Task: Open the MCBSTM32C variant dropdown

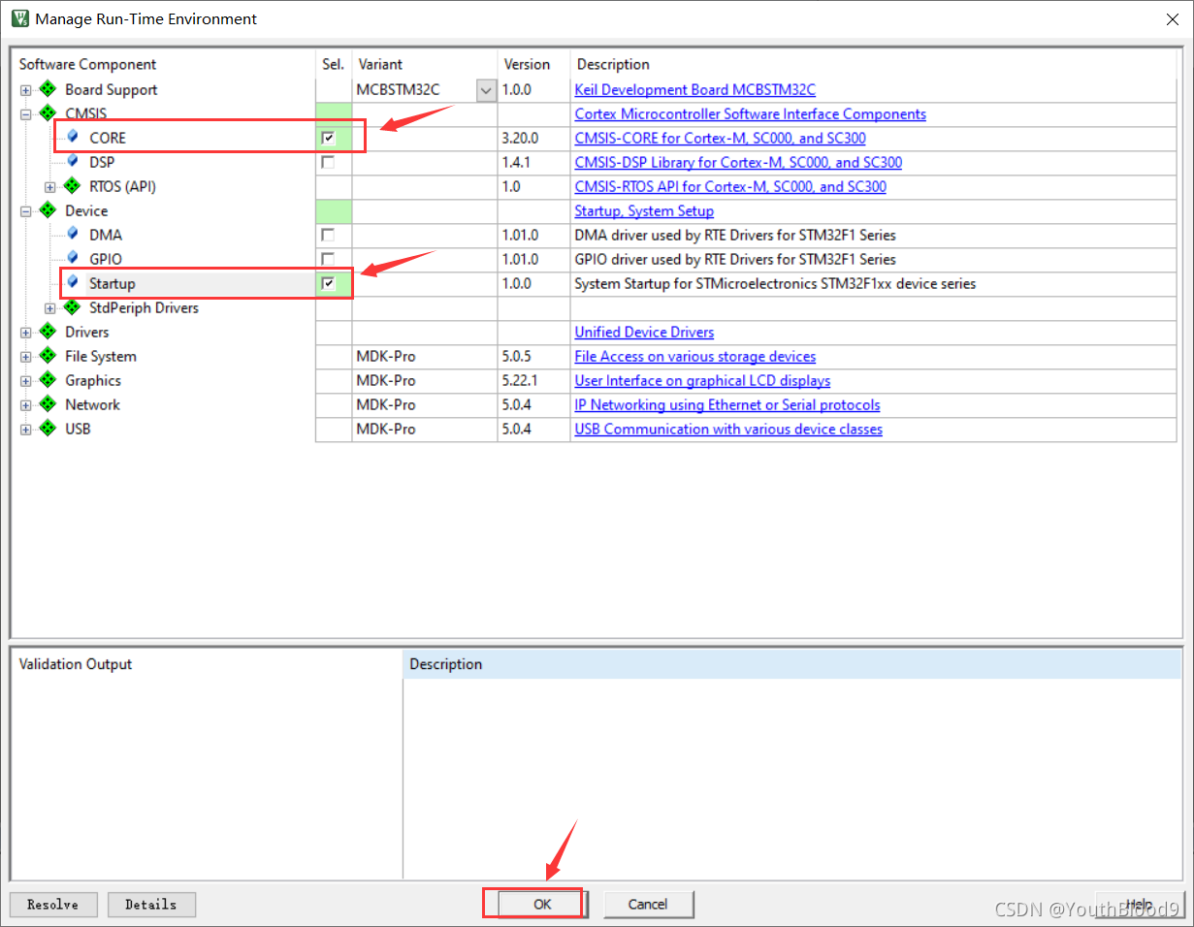Action: pyautogui.click(x=486, y=89)
